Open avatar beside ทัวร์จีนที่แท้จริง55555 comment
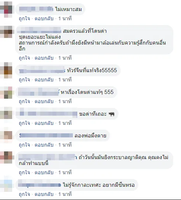The width and height of the screenshot is (181, 200). [6, 70]
